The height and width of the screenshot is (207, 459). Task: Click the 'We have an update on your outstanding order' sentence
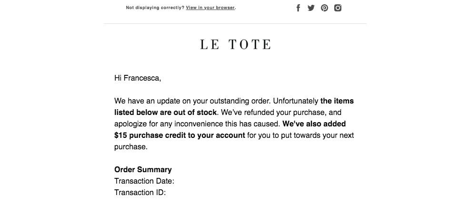tap(193, 101)
